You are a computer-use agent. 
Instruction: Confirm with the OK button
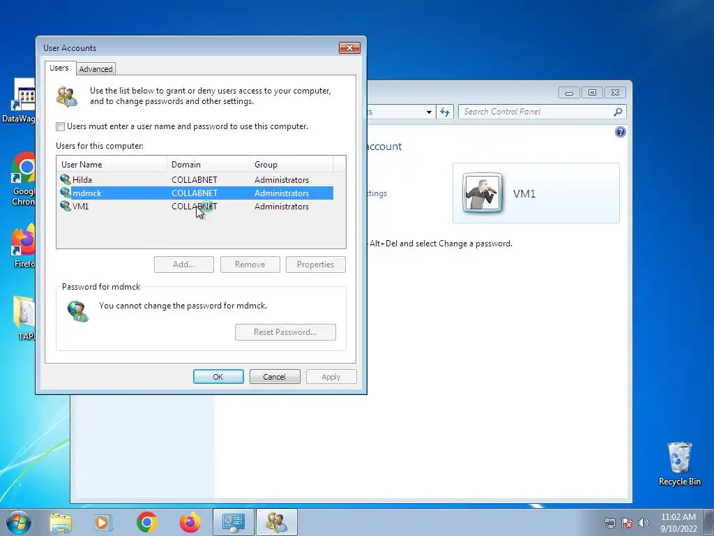(218, 376)
